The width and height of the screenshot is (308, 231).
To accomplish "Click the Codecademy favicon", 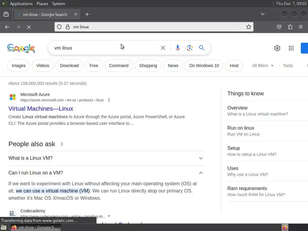I will [x=13, y=214].
